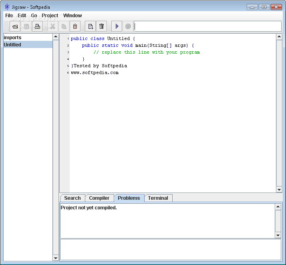Click the Copy icon in toolbar
The height and width of the screenshot is (265, 286).
pos(64,26)
